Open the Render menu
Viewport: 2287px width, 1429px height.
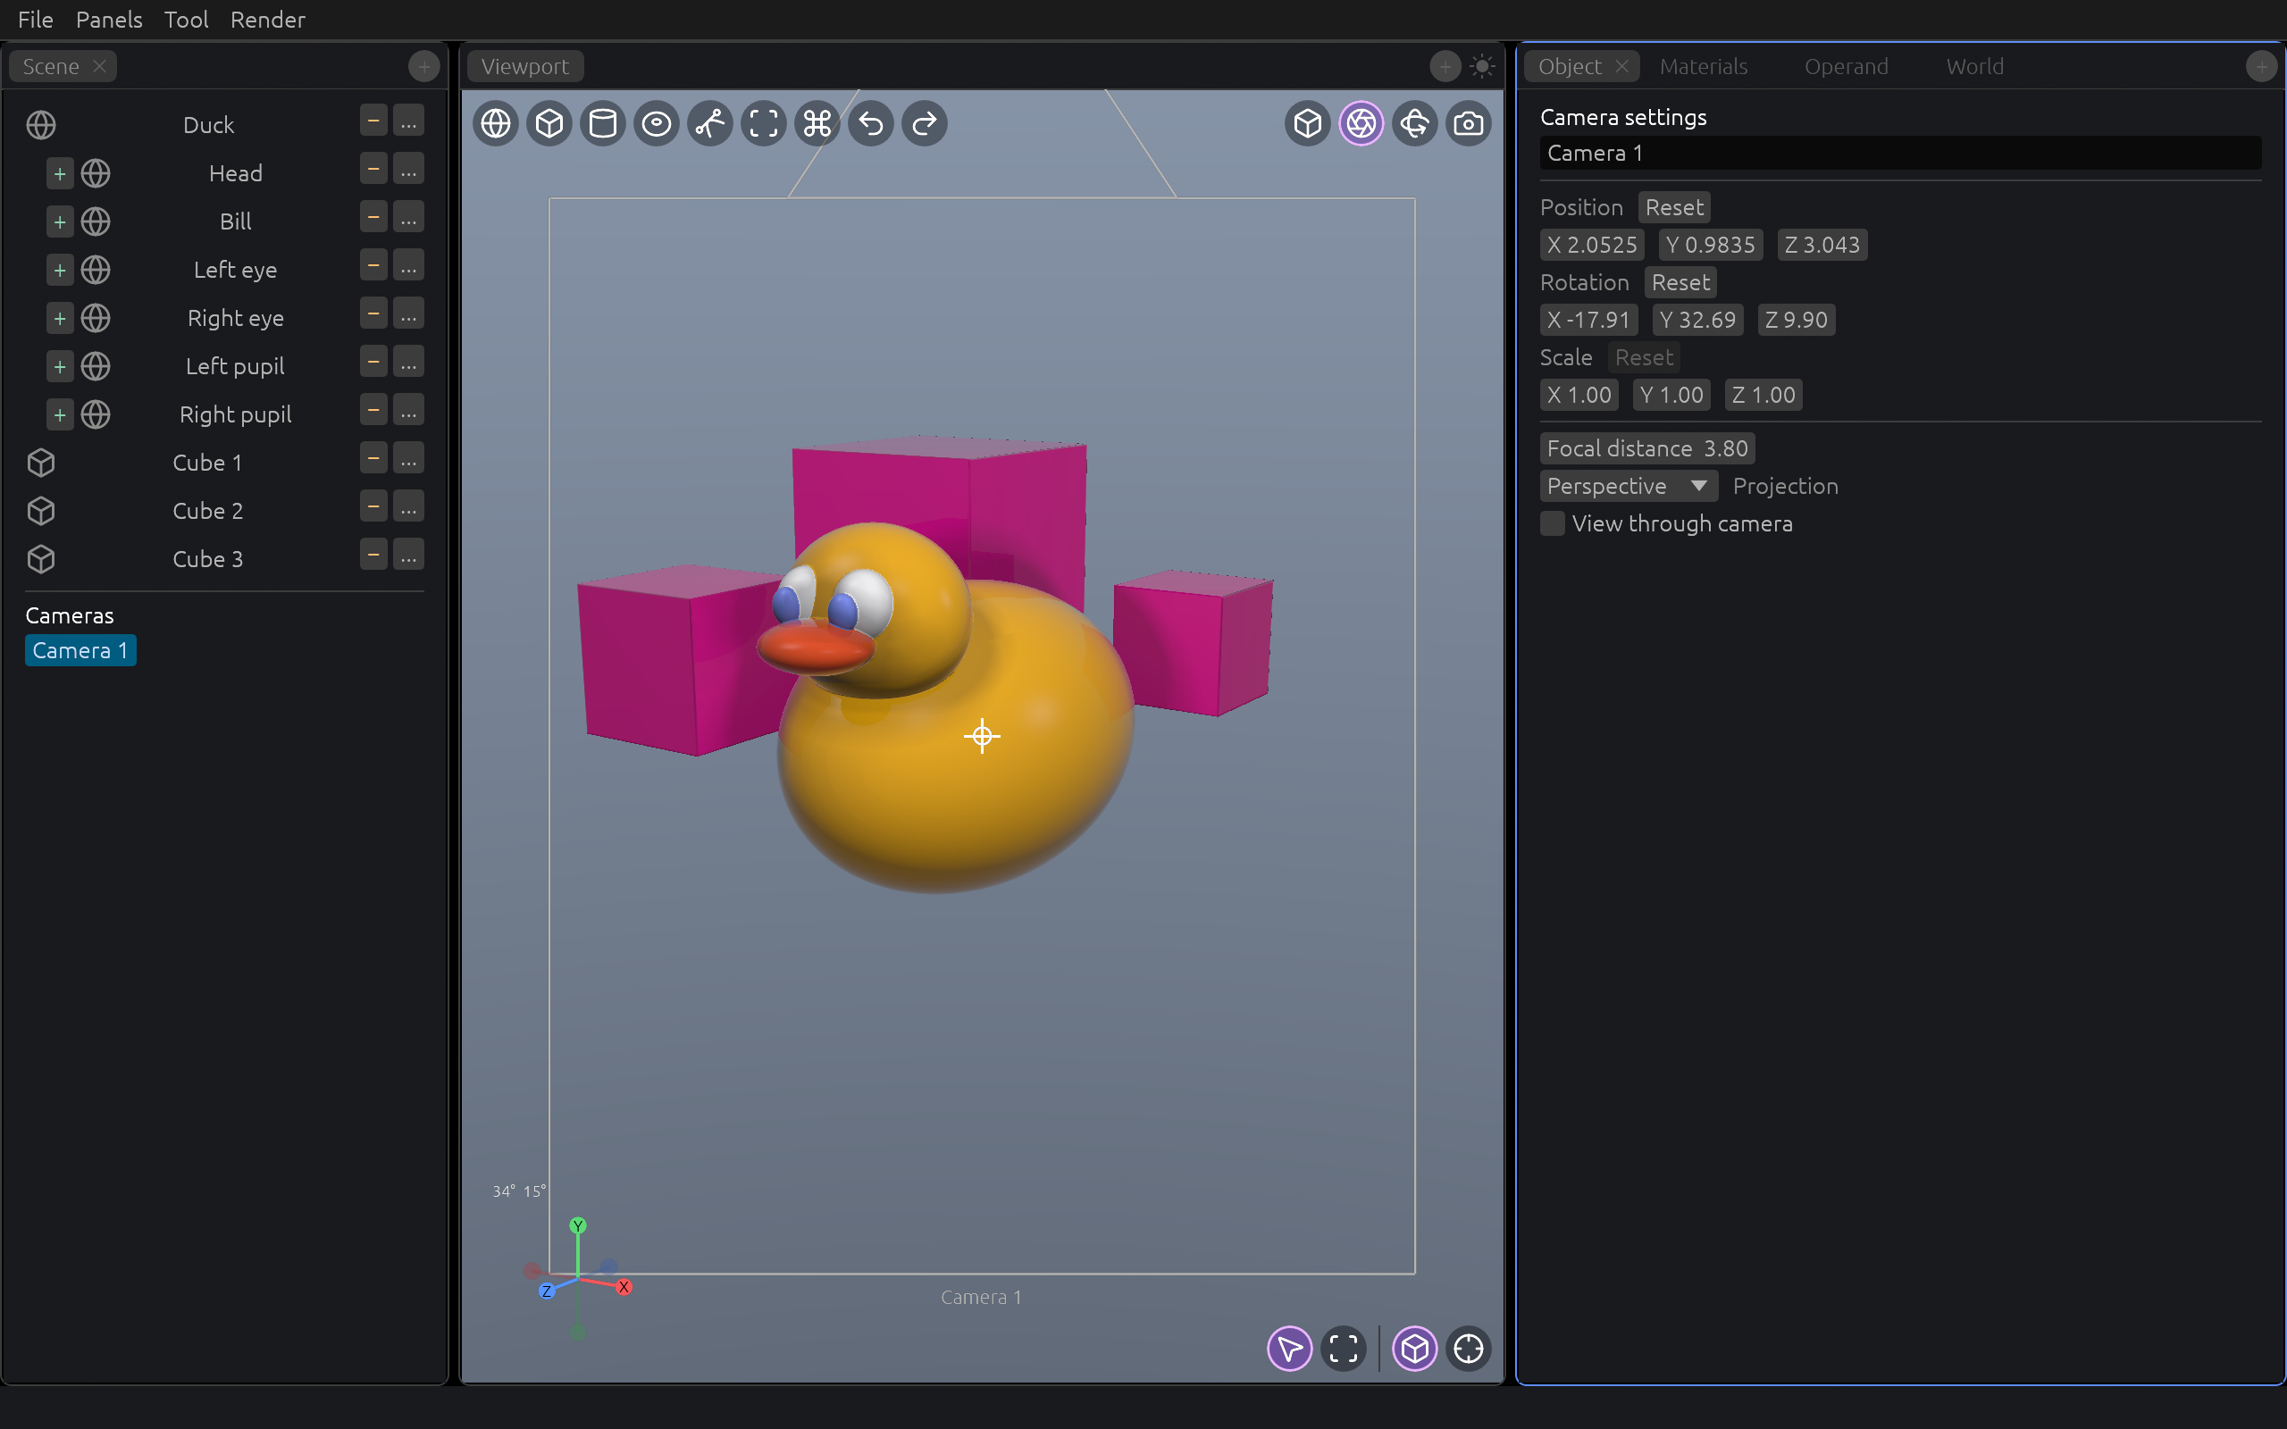point(267,20)
